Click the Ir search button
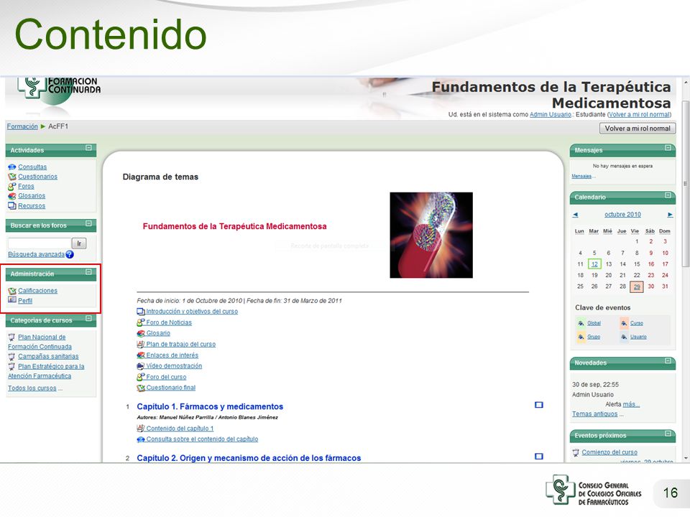The width and height of the screenshot is (690, 517). [x=79, y=243]
